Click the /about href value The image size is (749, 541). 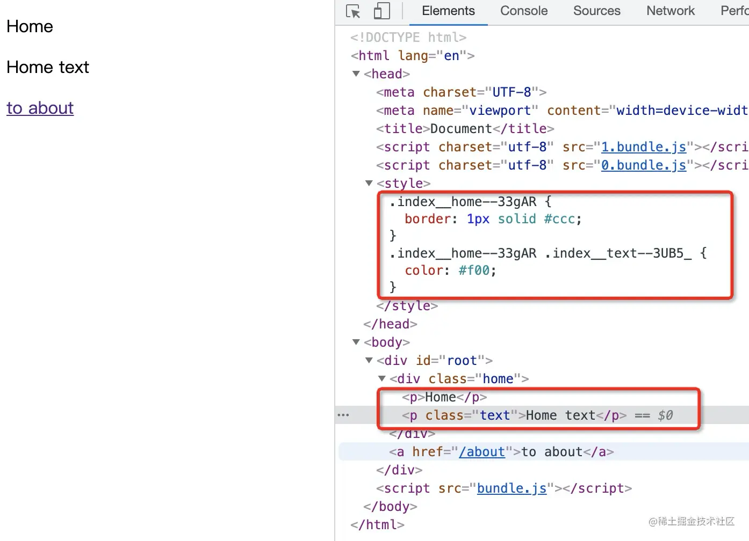tap(482, 452)
